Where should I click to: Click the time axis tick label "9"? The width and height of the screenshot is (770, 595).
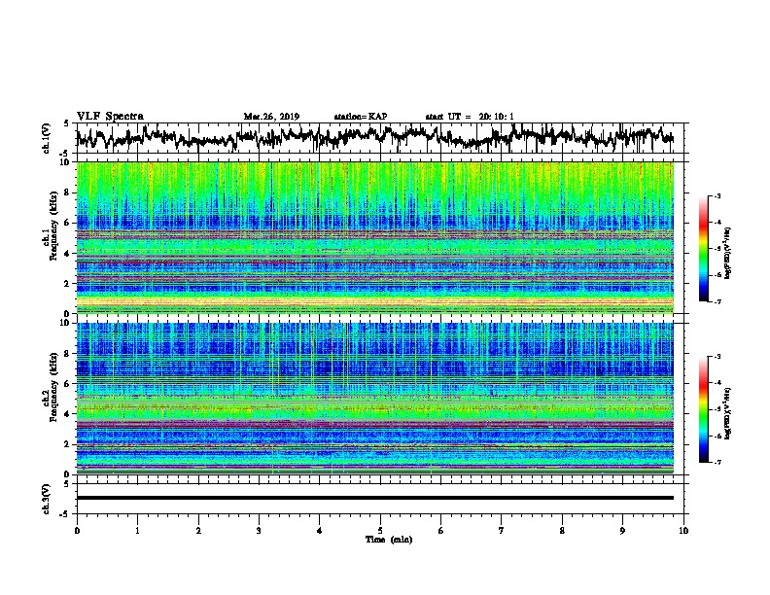pyautogui.click(x=622, y=531)
